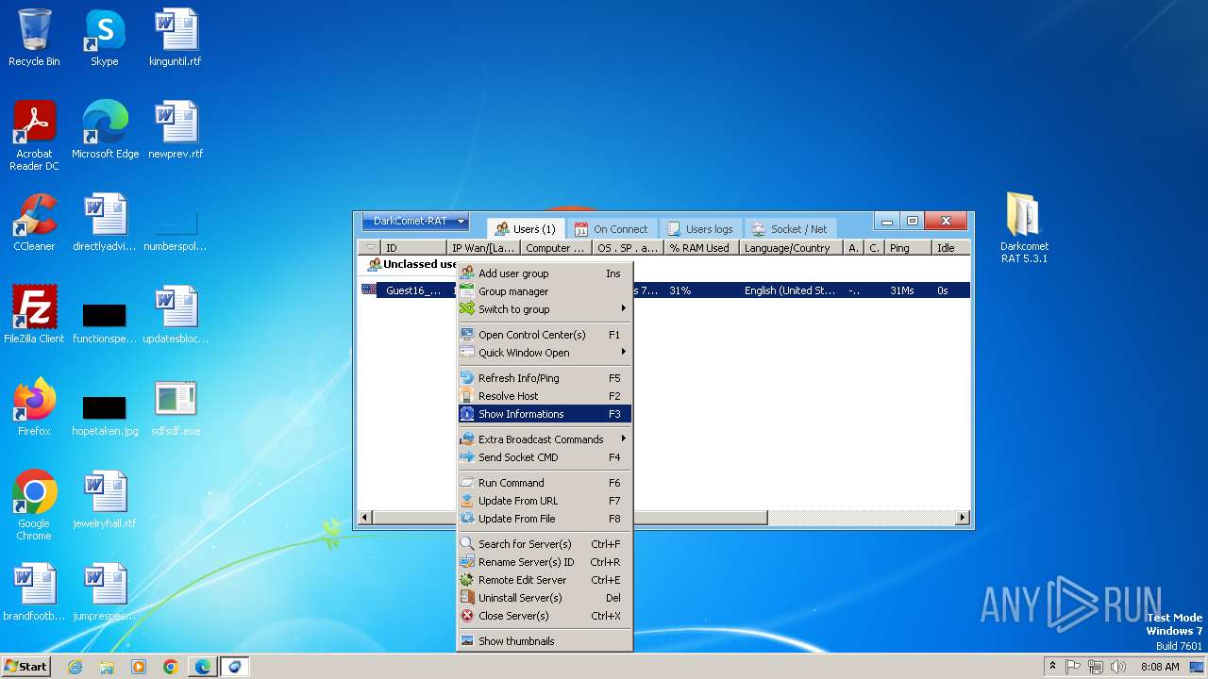
Task: Click the horizontal scrollbar right arrow
Action: coord(963,518)
